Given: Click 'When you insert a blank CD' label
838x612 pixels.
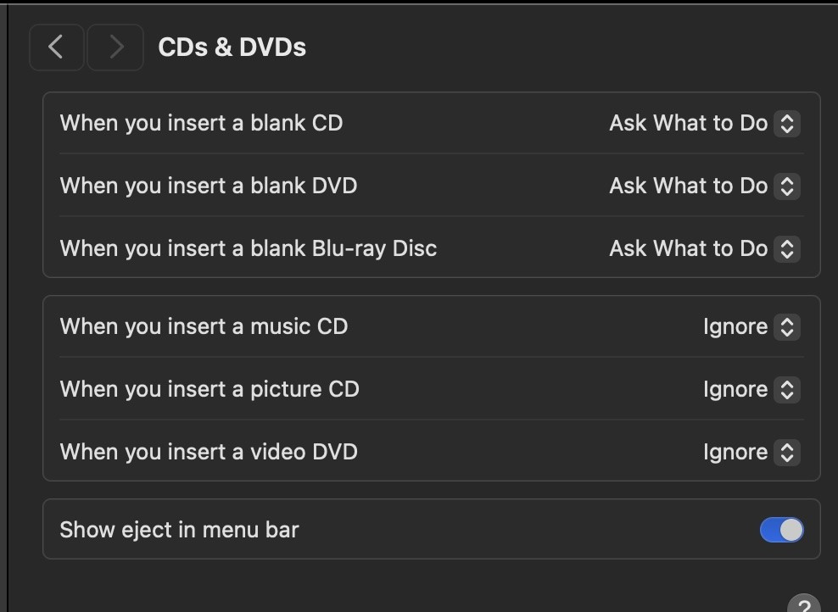Looking at the screenshot, I should 201,123.
